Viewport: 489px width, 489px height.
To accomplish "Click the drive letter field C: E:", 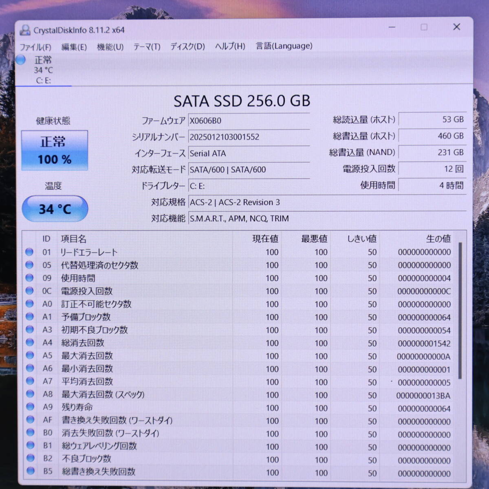I will [249, 186].
